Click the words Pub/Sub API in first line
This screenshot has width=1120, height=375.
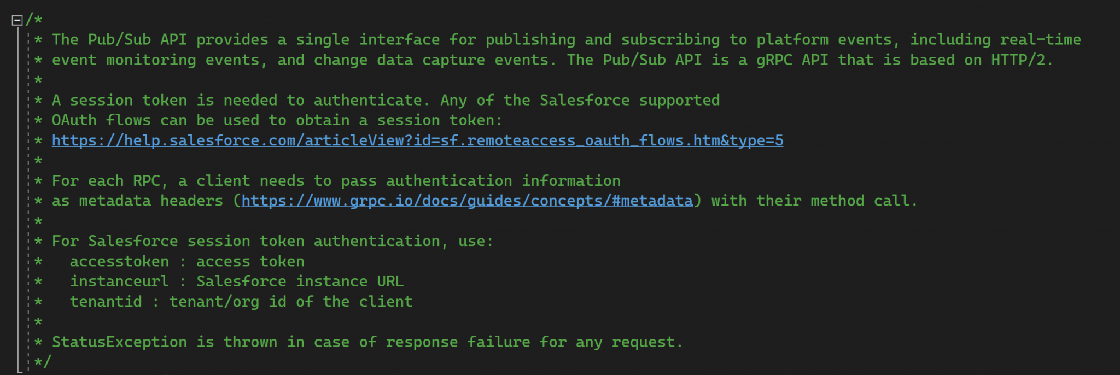click(137, 40)
